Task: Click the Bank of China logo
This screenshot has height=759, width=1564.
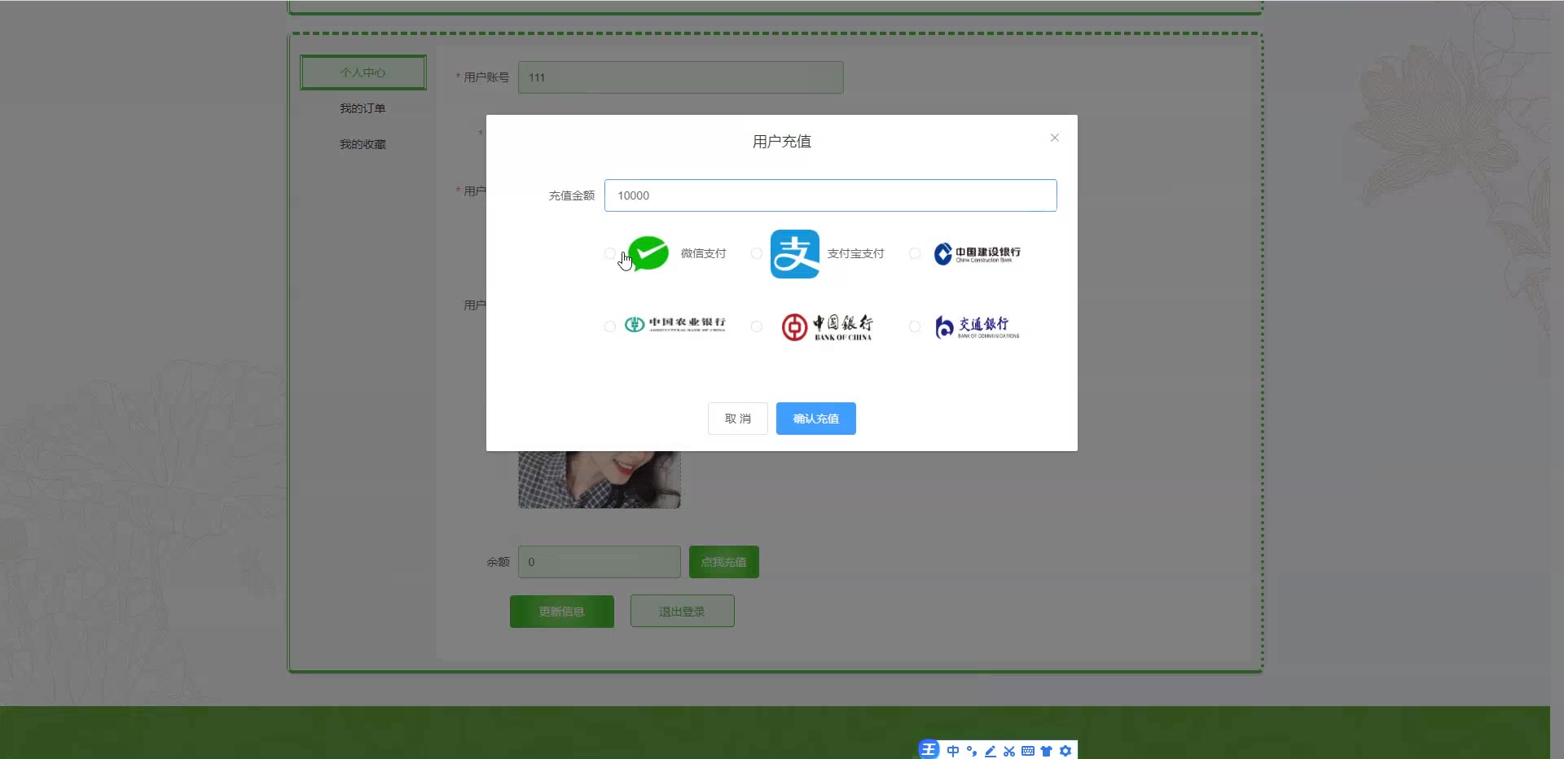Action: 827,327
